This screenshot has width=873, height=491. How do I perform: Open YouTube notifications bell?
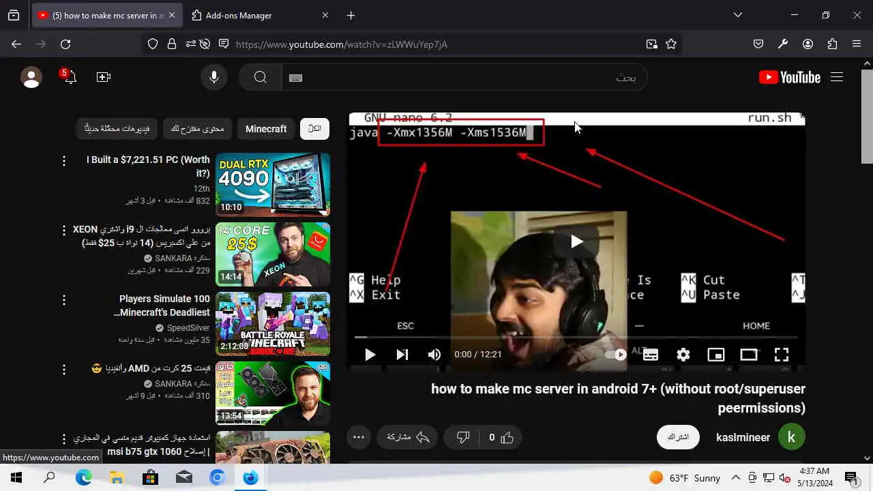[x=69, y=76]
